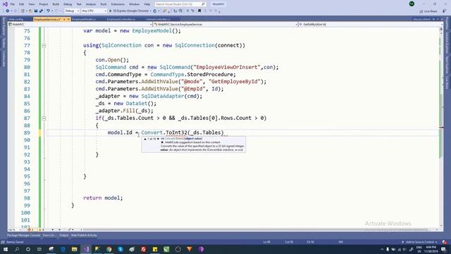
Task: Click the error count indicator below editor
Action: pyautogui.click(x=30, y=230)
